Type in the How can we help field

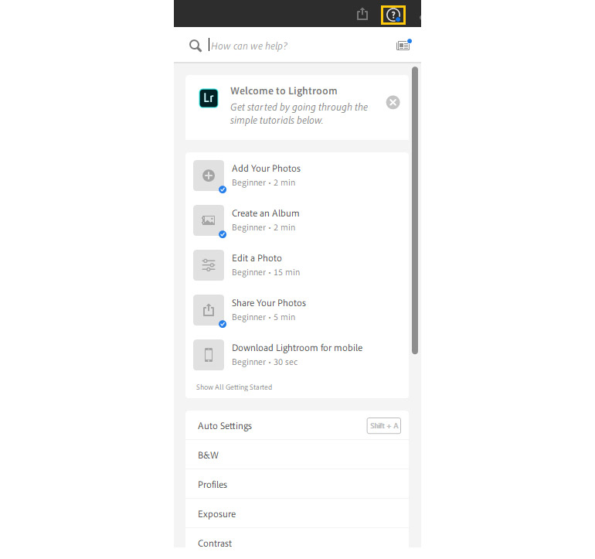(297, 46)
